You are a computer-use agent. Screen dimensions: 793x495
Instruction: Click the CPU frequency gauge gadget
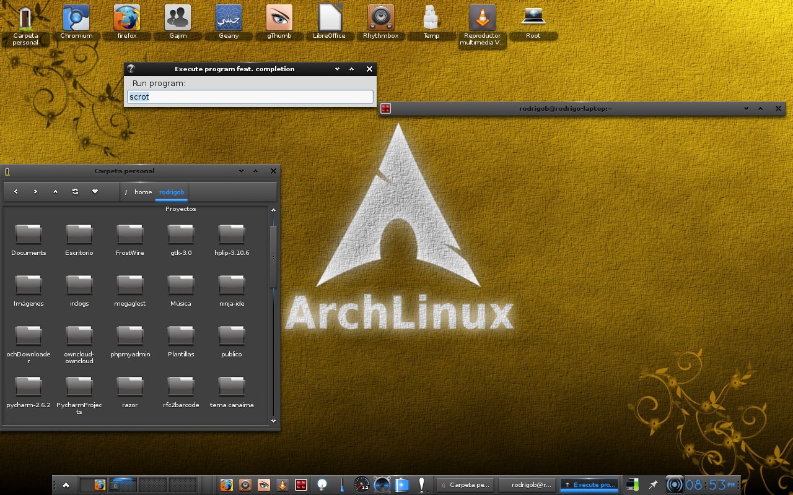tap(362, 485)
